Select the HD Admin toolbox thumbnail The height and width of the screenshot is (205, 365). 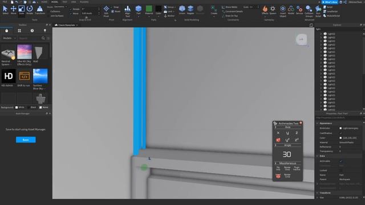9,76
